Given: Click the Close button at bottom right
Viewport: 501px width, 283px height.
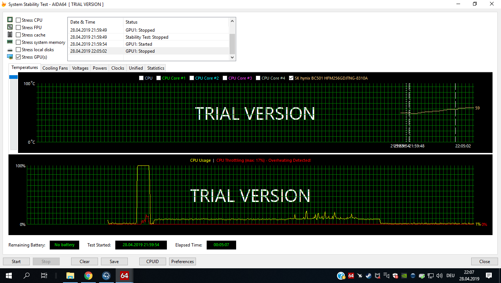Looking at the screenshot, I should coord(485,262).
